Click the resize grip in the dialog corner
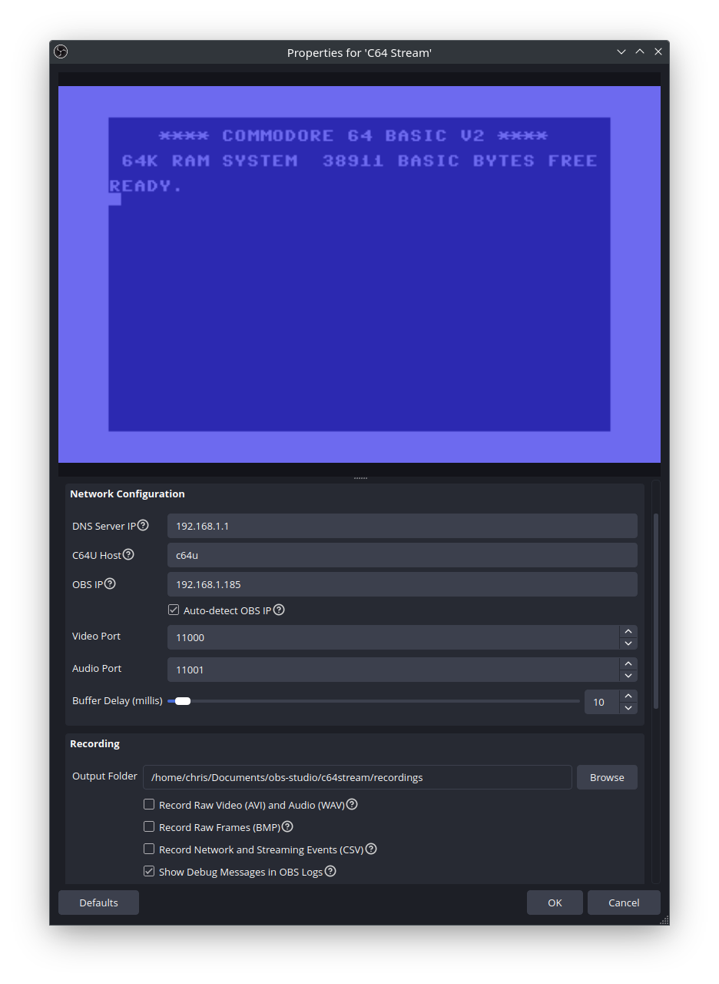The image size is (719, 984). (664, 919)
